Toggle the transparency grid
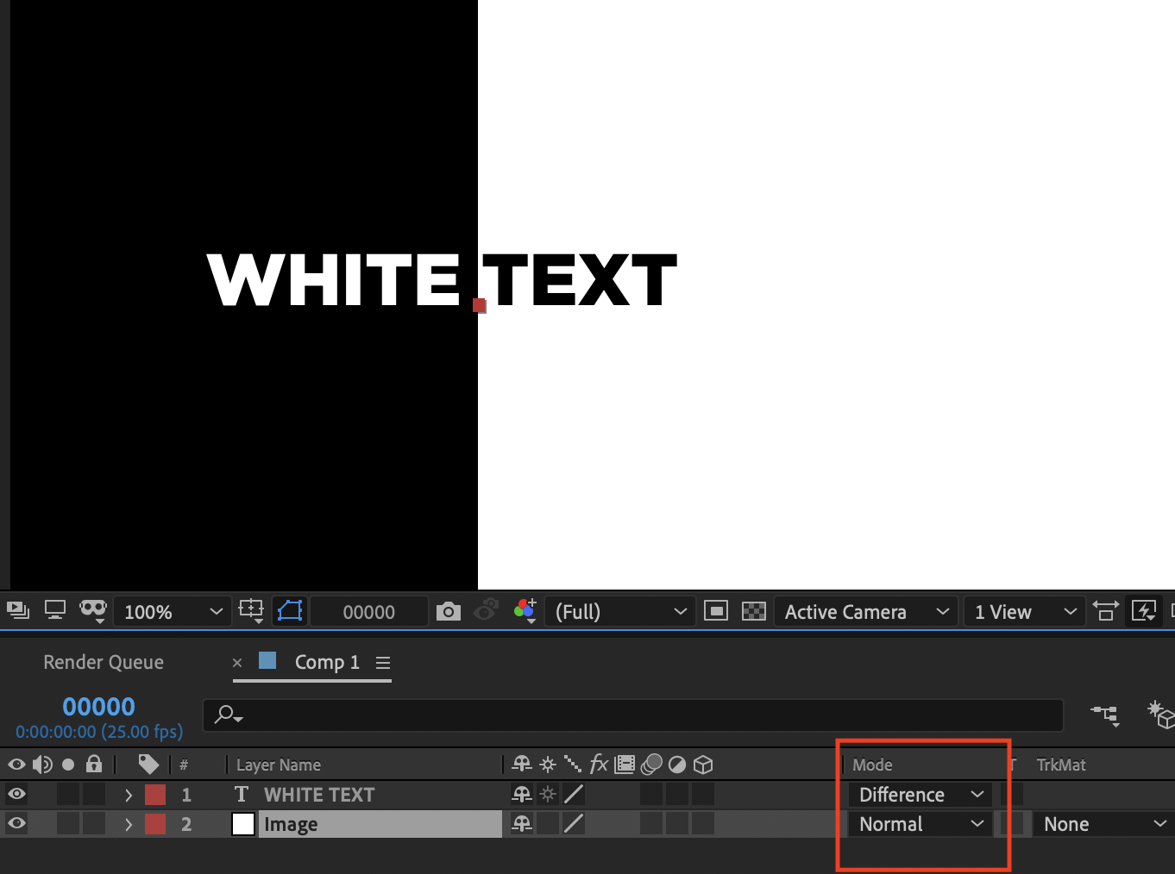The height and width of the screenshot is (874, 1175). [x=754, y=611]
